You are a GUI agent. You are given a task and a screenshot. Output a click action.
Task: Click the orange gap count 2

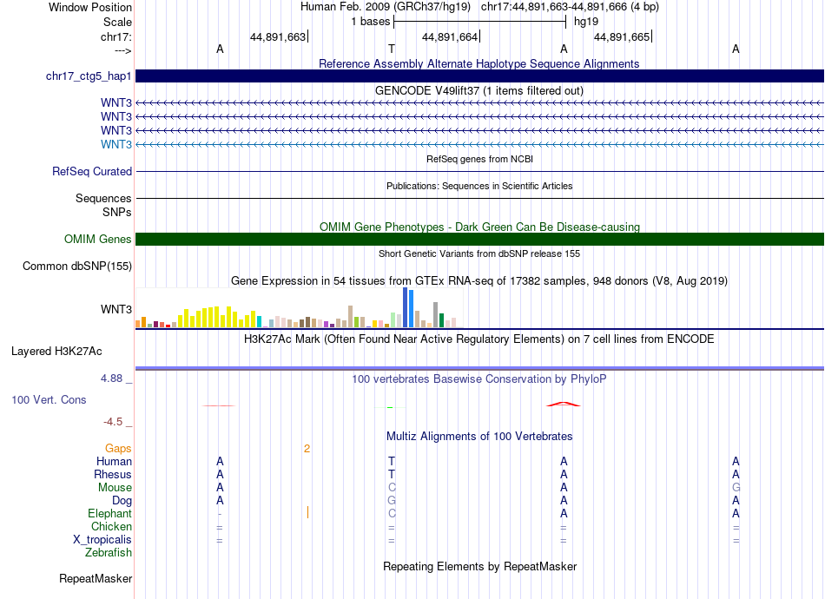tap(307, 449)
